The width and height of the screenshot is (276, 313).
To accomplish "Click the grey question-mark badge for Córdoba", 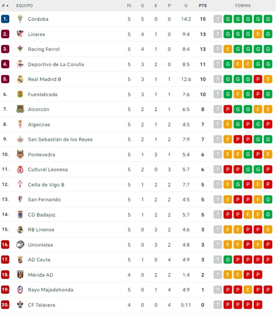I will [x=218, y=19].
